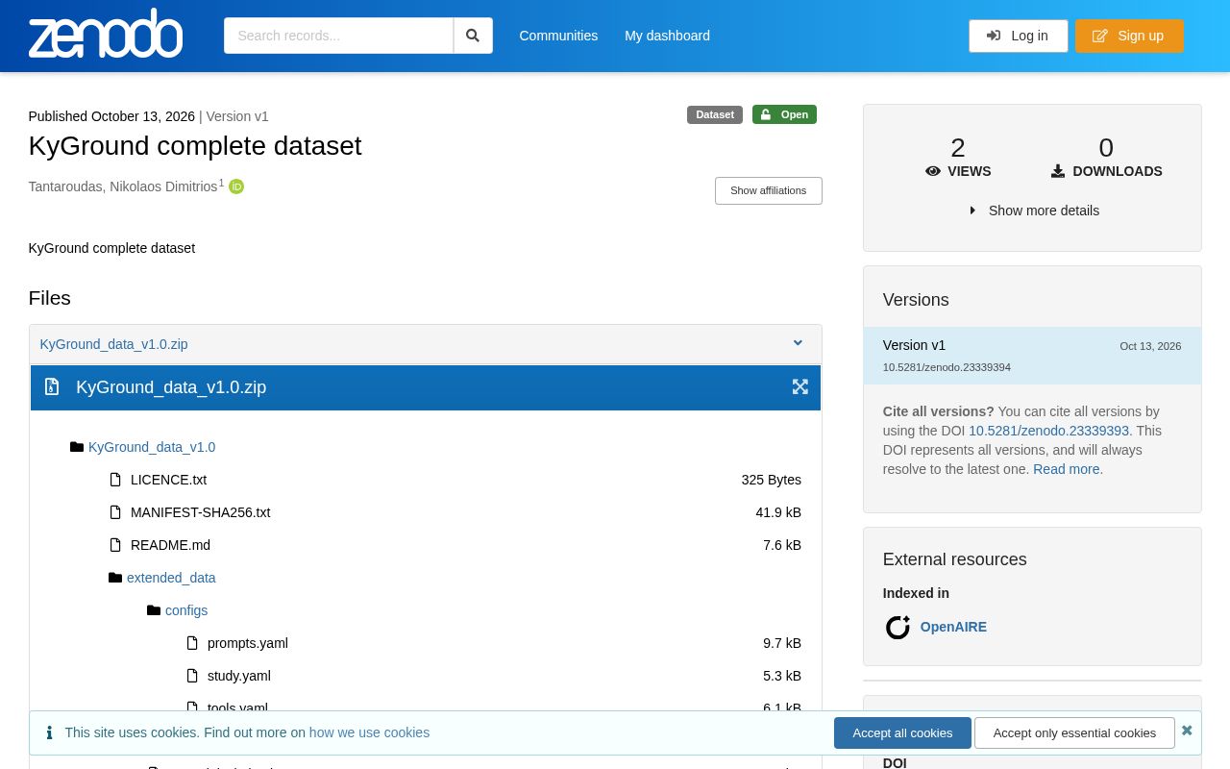
Task: Show affiliations
Action: tap(768, 190)
